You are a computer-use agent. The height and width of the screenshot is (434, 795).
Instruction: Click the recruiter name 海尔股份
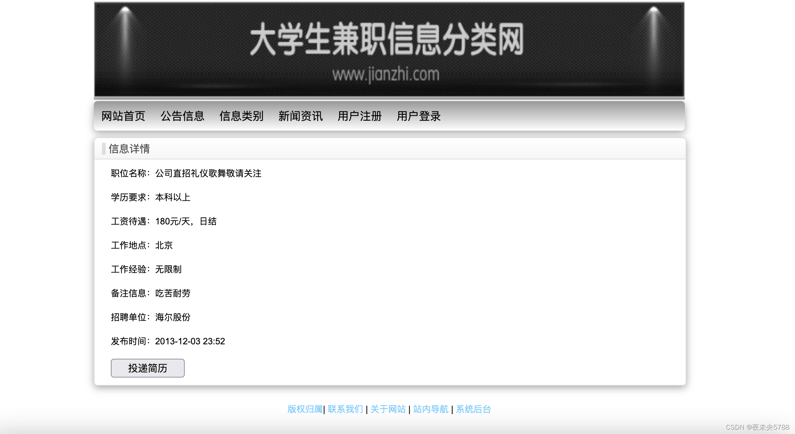point(173,317)
